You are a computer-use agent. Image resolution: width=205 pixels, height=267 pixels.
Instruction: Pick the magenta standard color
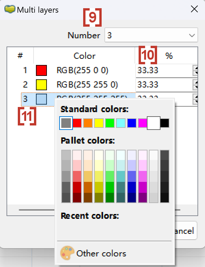pyautogui.click(x=142, y=123)
